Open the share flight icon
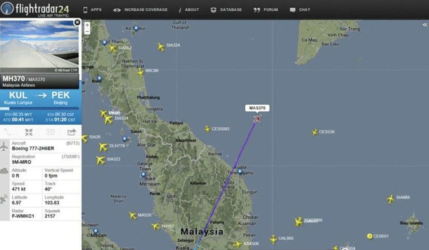 pos(71,132)
